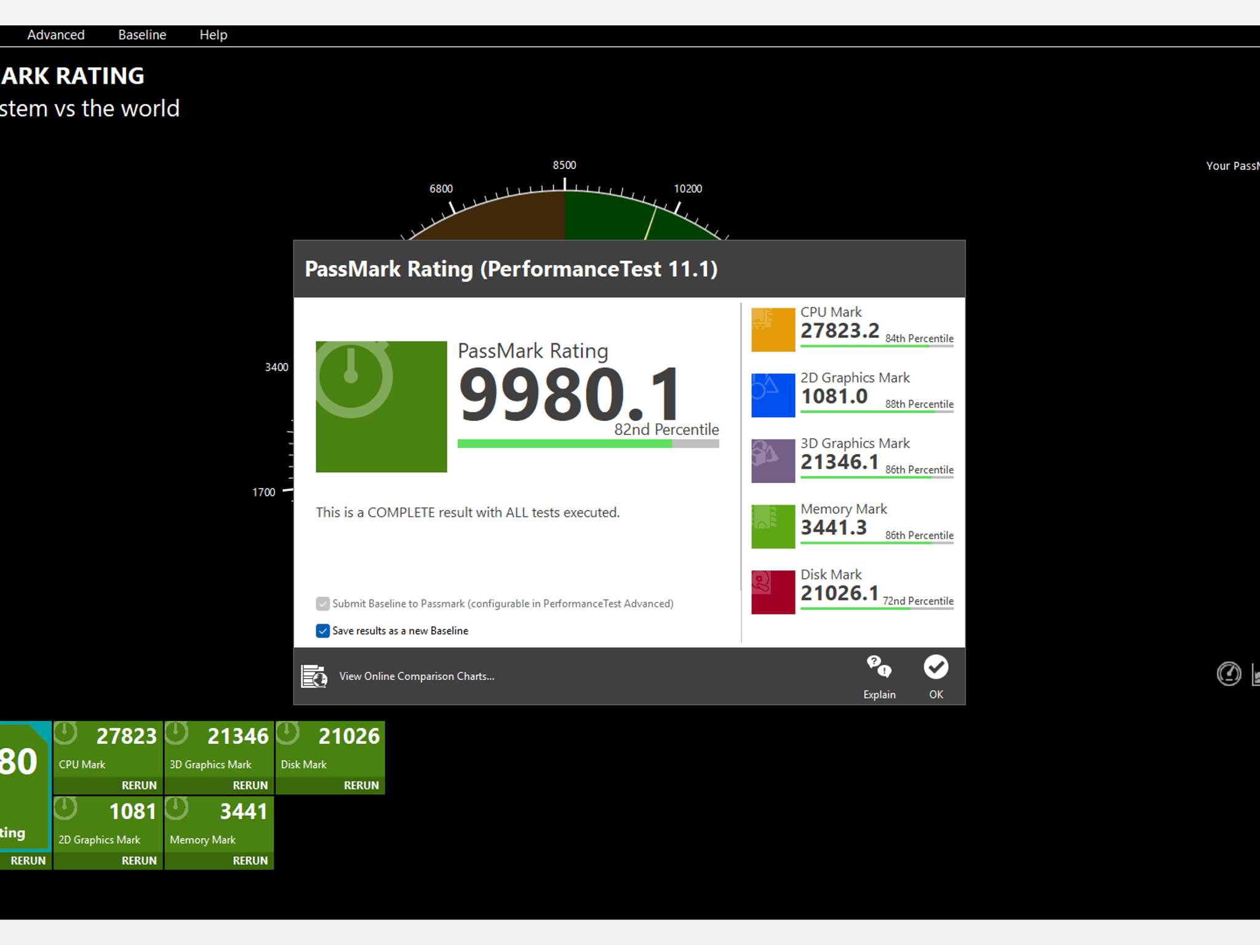Click stopwatch icon on Disk Mark tile
The width and height of the screenshot is (1260, 945).
click(x=287, y=733)
